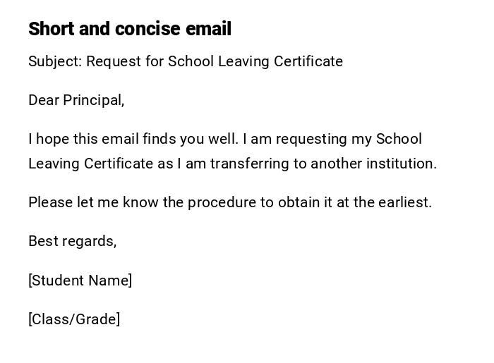This screenshot has height=363, width=494.
Task: Click "School" at the end of the first body line
Action: coord(399,139)
